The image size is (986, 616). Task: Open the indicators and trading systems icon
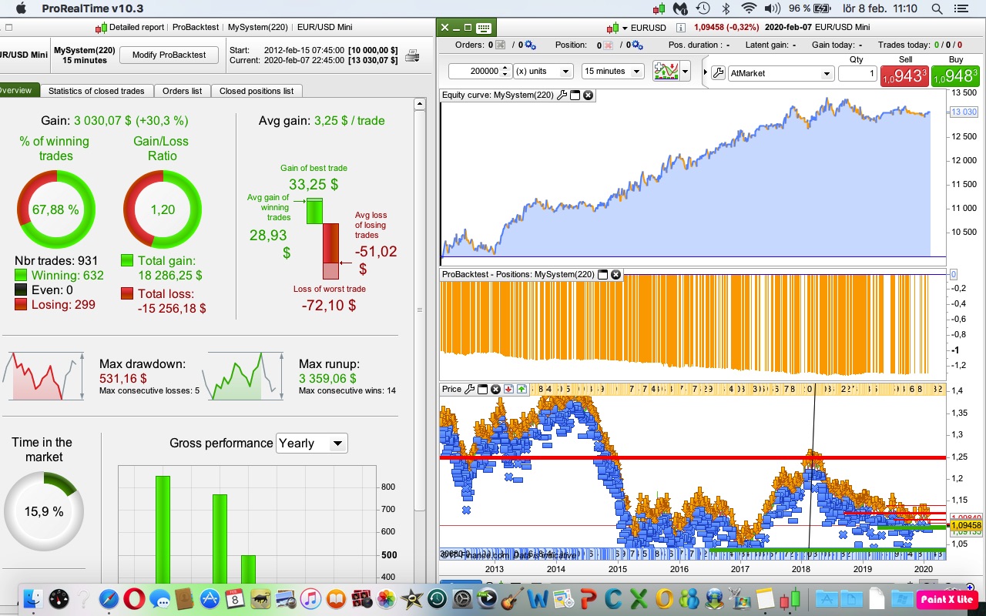666,72
